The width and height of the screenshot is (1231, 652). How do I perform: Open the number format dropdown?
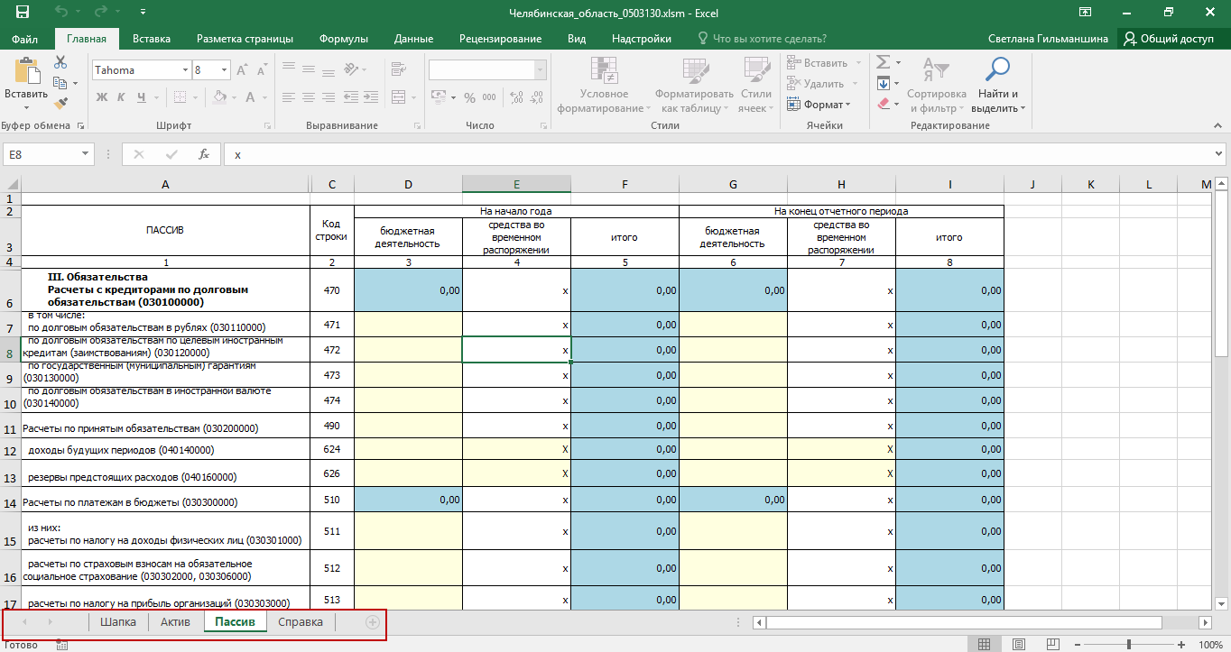point(541,70)
